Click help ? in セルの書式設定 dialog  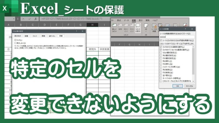[x=76, y=31]
